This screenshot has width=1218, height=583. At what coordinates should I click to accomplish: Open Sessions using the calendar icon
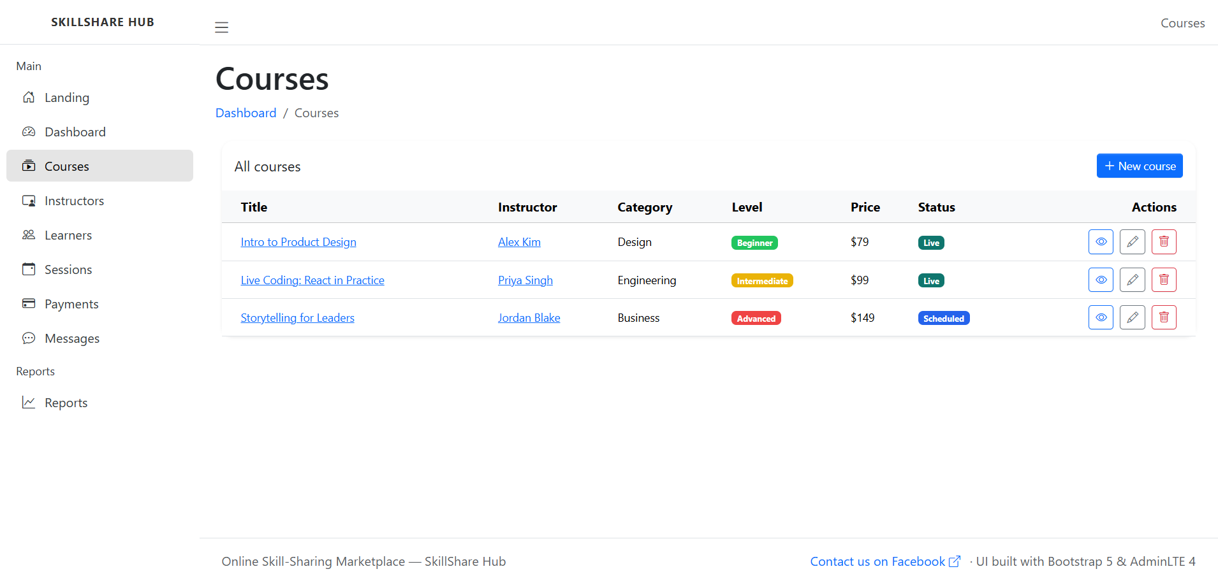pyautogui.click(x=29, y=269)
